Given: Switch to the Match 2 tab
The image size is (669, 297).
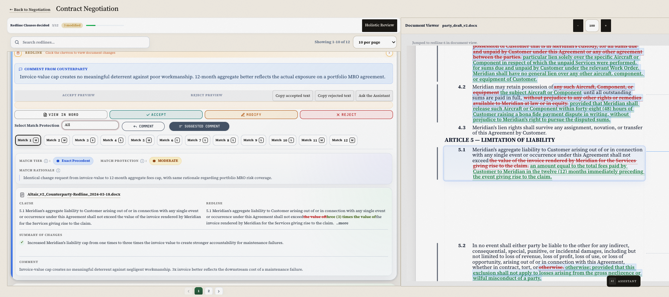Looking at the screenshot, I should click(57, 140).
